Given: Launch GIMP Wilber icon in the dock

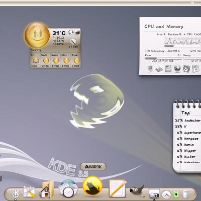Looking at the screenshot, I should tap(137, 190).
